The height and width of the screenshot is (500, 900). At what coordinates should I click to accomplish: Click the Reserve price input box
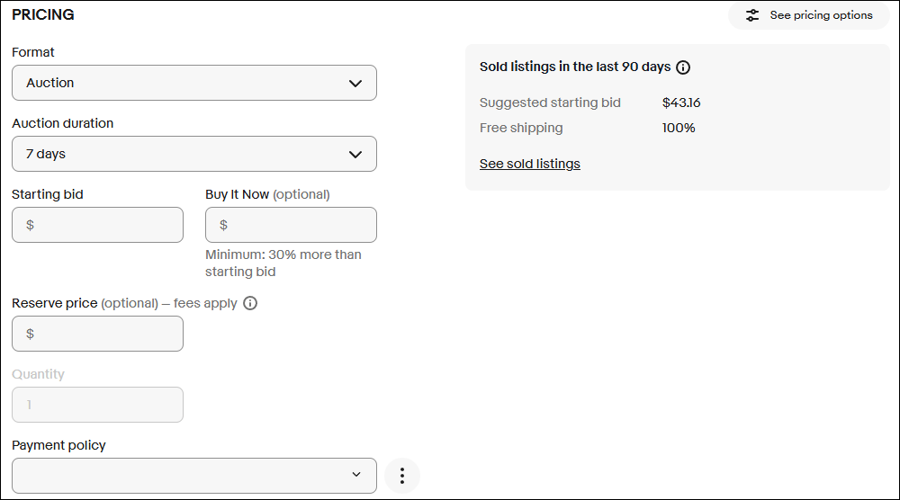[x=97, y=334]
